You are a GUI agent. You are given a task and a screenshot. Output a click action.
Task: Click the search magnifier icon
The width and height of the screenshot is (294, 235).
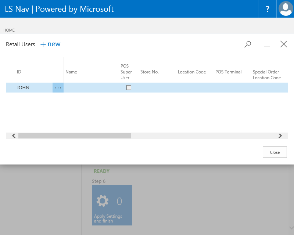(x=248, y=44)
